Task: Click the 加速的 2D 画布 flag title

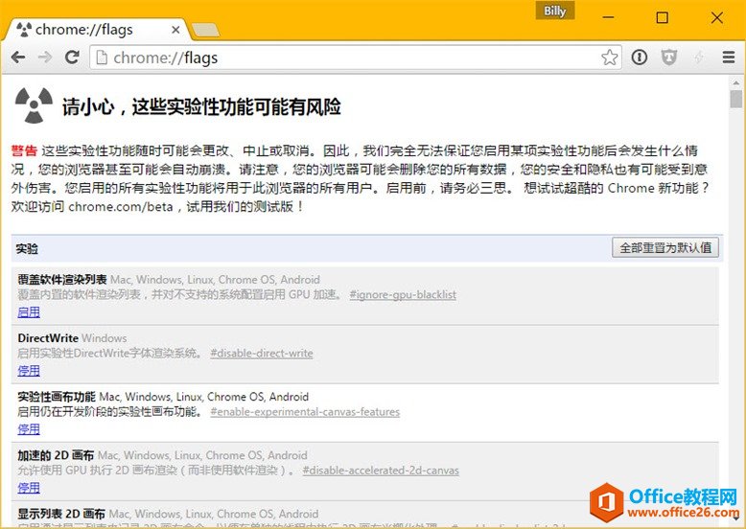Action: click(56, 455)
